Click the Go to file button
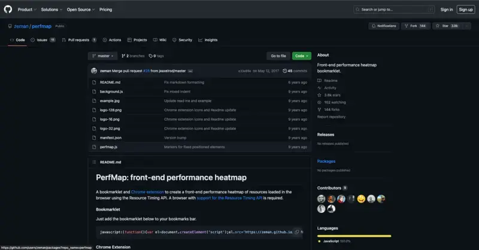479x250 pixels. pos(278,56)
